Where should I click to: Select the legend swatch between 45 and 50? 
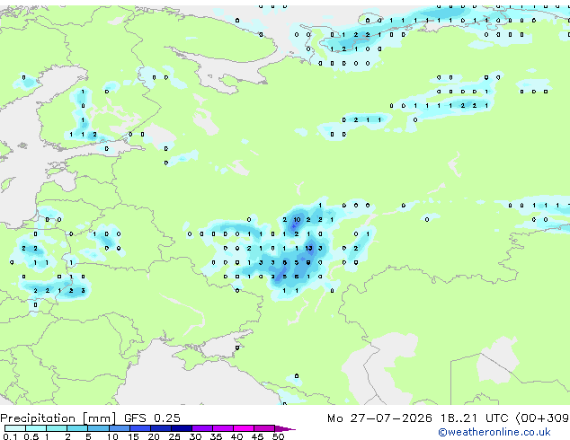(264, 428)
